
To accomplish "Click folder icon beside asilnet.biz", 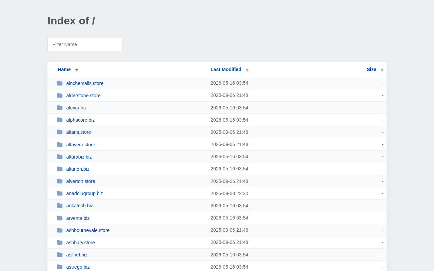I will [60, 255].
